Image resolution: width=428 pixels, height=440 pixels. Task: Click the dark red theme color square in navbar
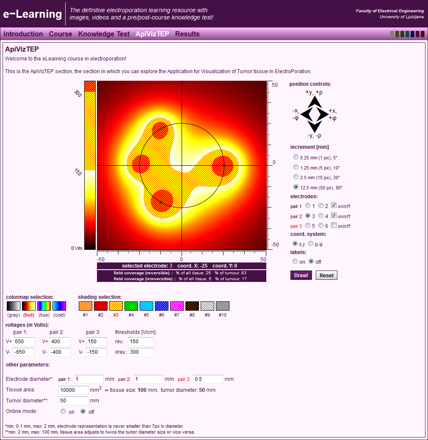pos(422,34)
